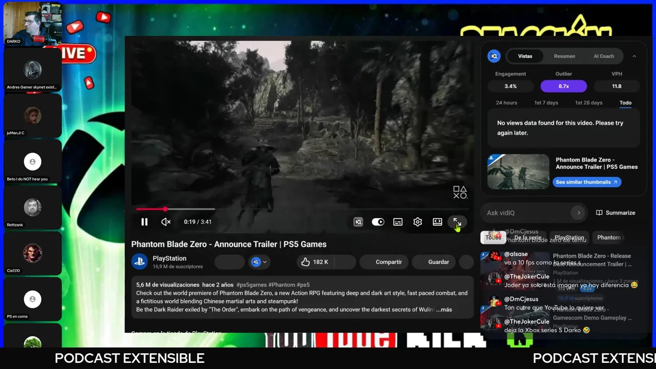
Task: Select the 1st 28 days range tab
Action: click(589, 102)
